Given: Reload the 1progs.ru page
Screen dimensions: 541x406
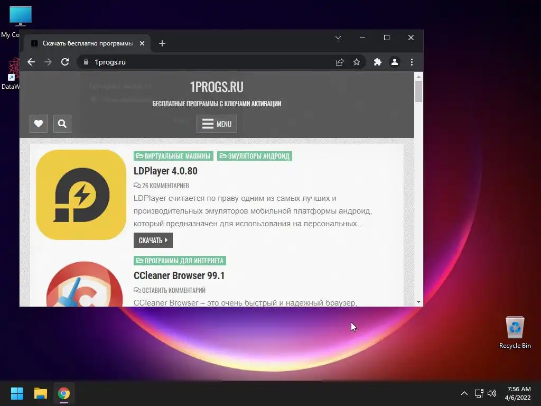Looking at the screenshot, I should click(x=65, y=62).
